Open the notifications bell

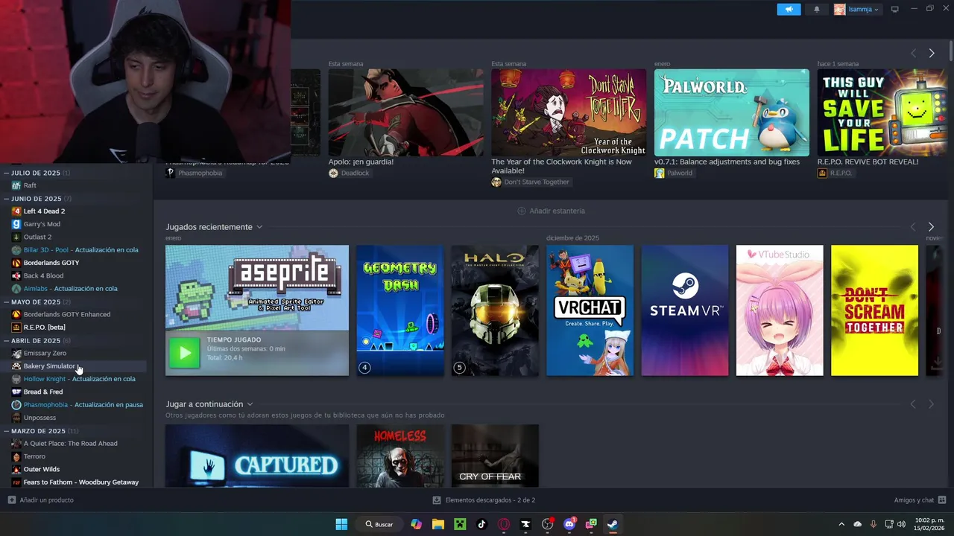(x=817, y=10)
